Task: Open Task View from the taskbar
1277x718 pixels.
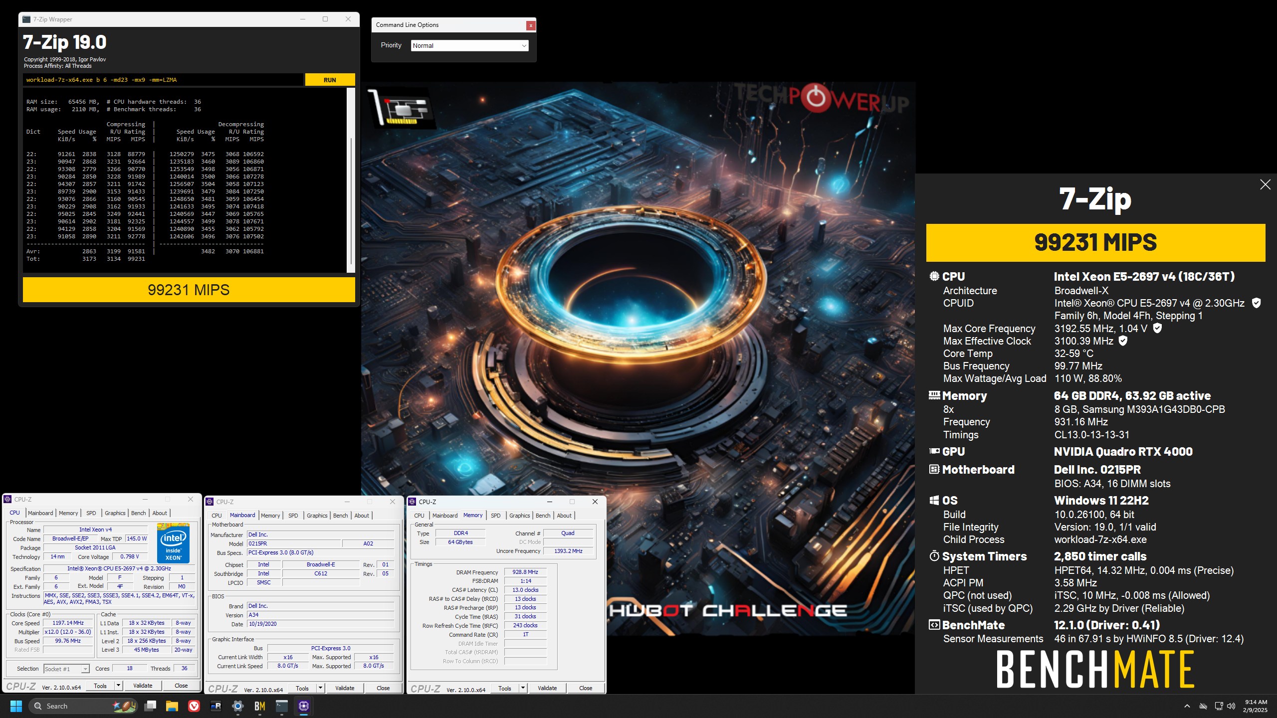Action: (x=150, y=706)
